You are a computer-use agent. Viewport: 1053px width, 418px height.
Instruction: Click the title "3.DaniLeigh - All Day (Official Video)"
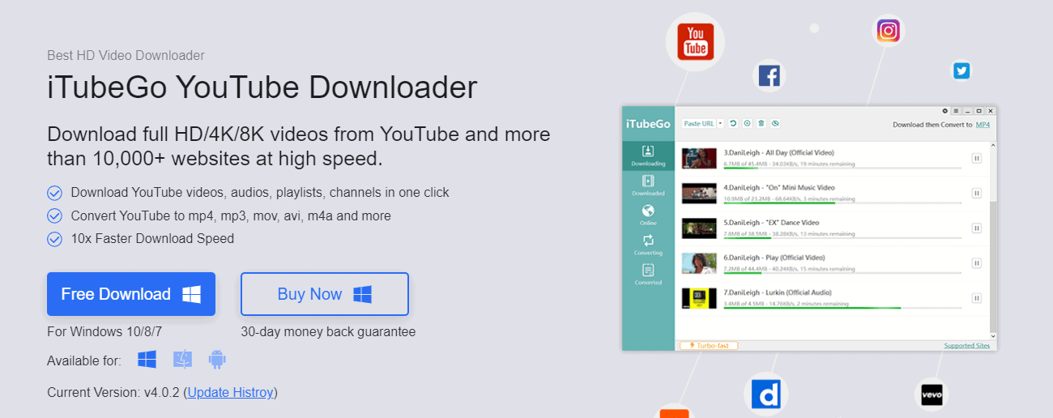click(778, 152)
